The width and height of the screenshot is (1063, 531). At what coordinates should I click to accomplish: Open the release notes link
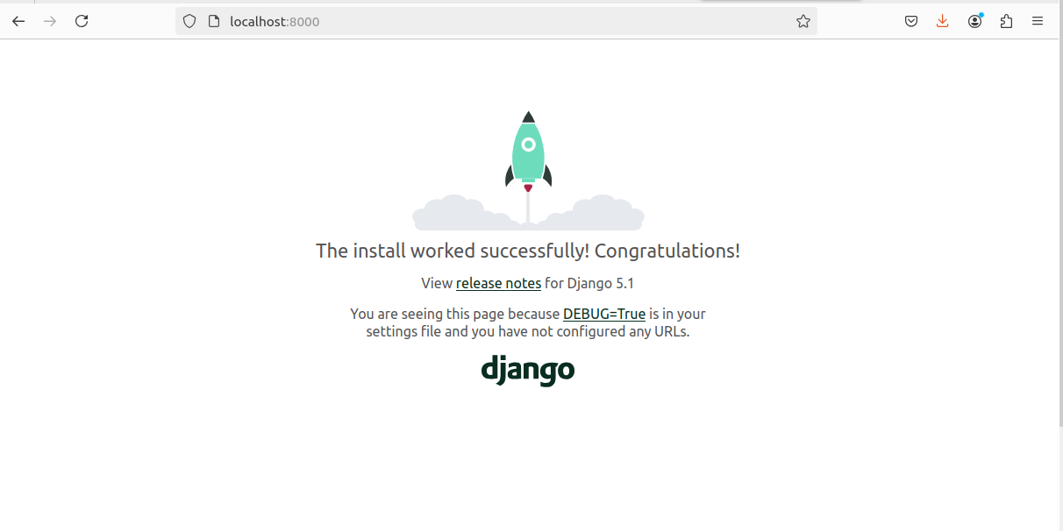tap(498, 283)
